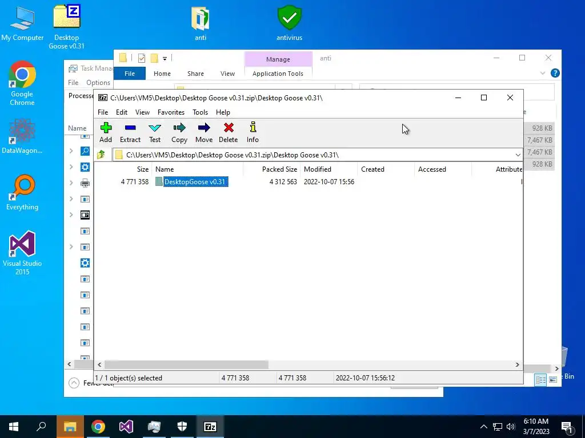Click the 7-Zip address path field
The width and height of the screenshot is (585, 438).
pyautogui.click(x=314, y=155)
